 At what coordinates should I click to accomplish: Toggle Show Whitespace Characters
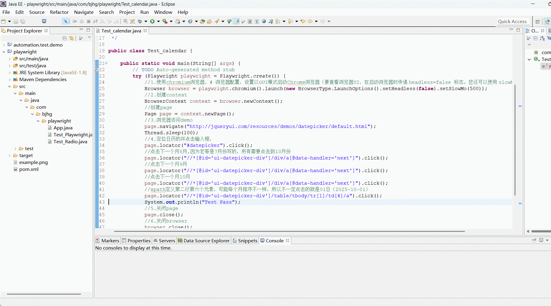(x=257, y=21)
